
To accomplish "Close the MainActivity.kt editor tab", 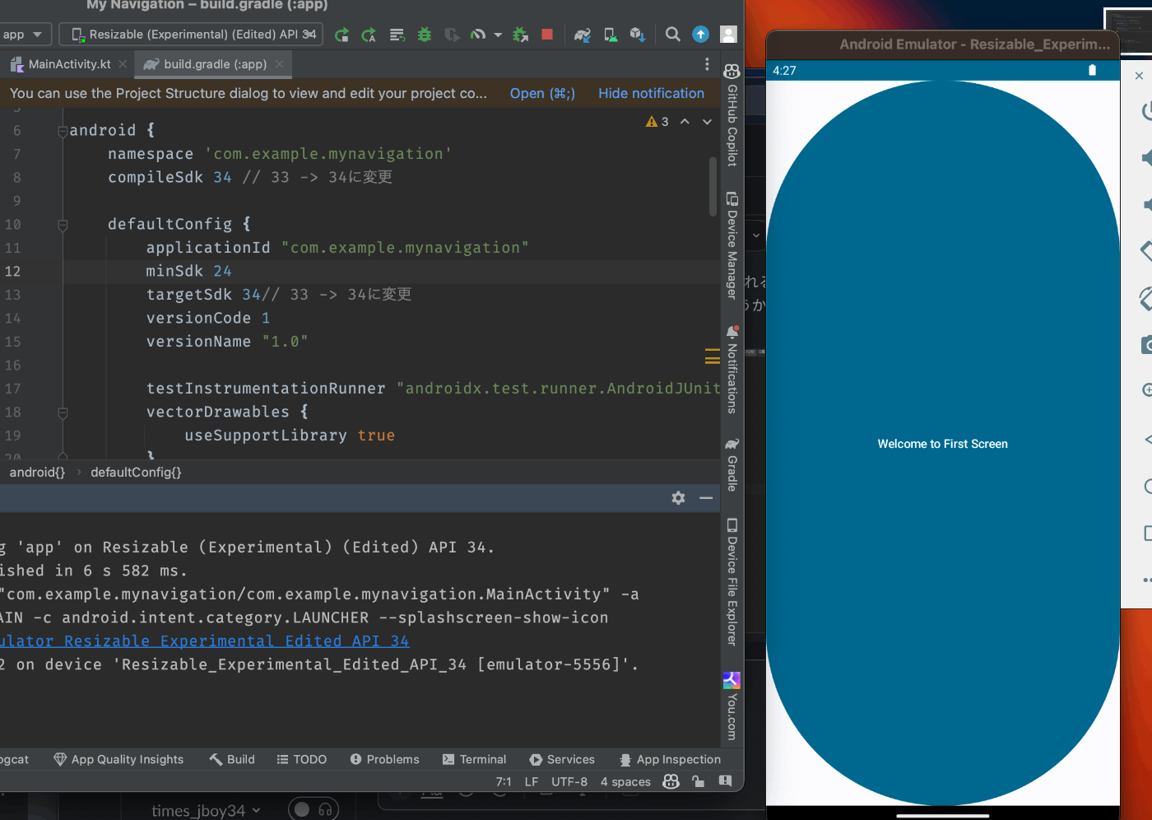I will pos(123,64).
